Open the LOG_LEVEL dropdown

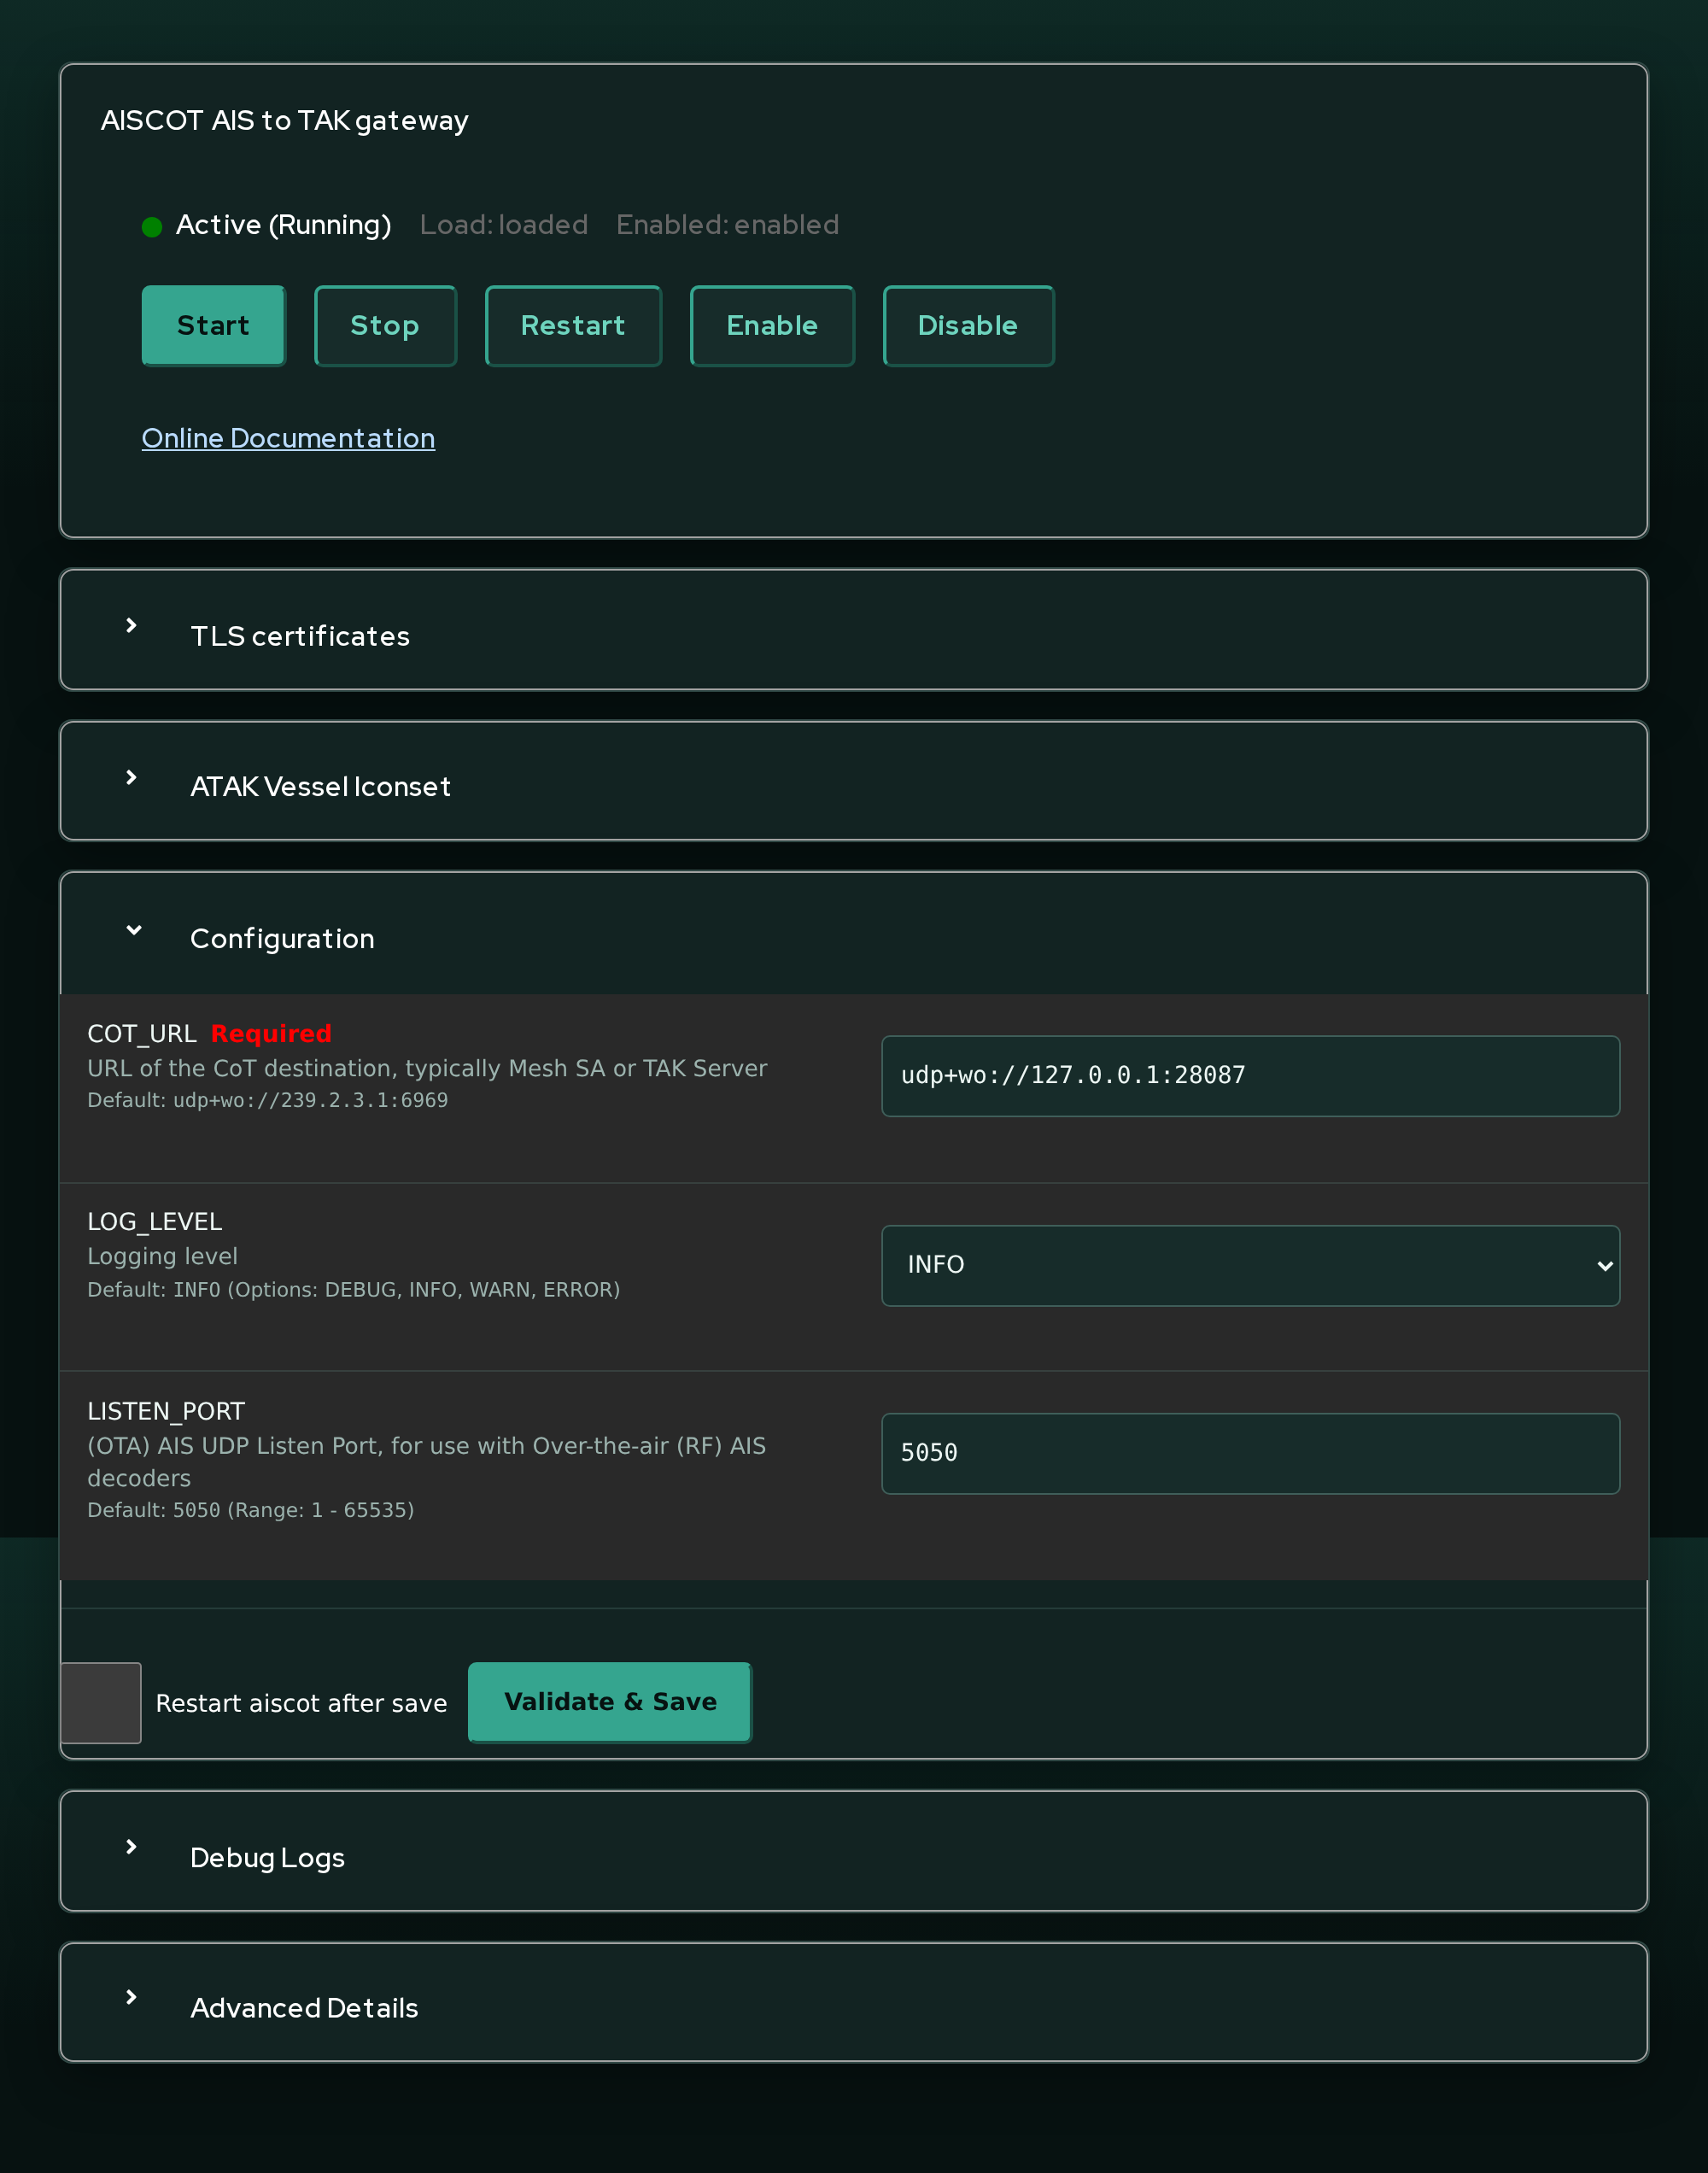coord(1250,1266)
